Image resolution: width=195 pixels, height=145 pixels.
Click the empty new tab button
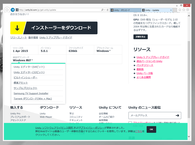pyautogui.click(x=175, y=10)
